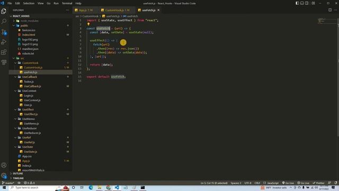Collapse the REACT_HOOKS root folder
Viewport: 339px width, 191px height.
coord(41,16)
